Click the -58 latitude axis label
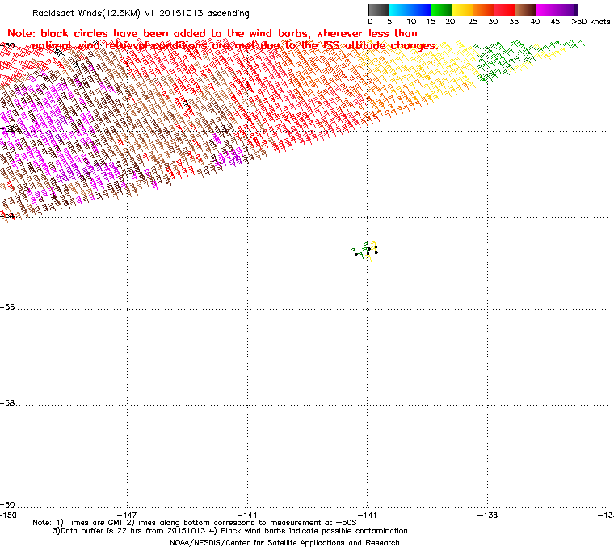The height and width of the screenshot is (556, 614). 7,402
